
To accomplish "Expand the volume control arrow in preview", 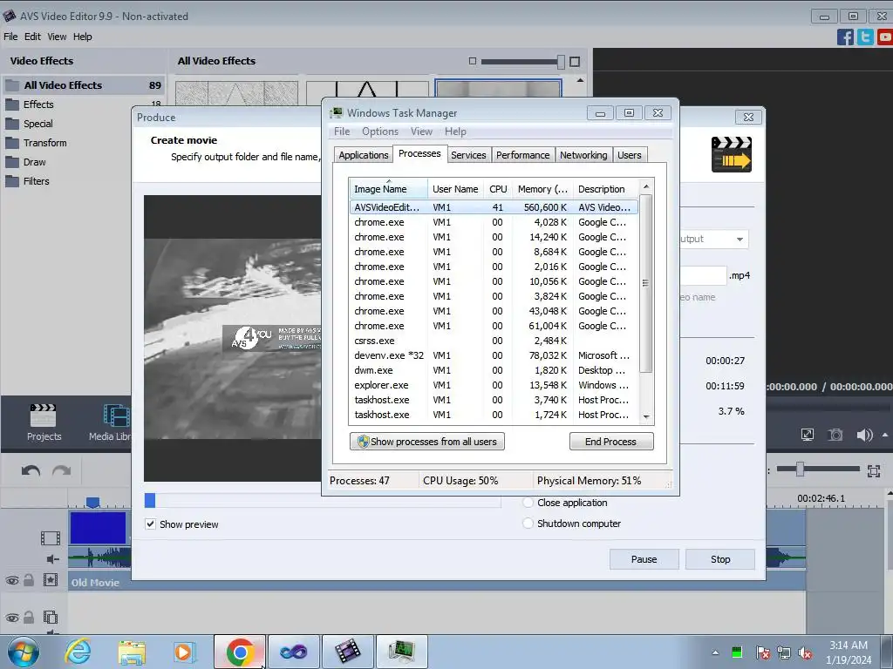I will pos(885,435).
